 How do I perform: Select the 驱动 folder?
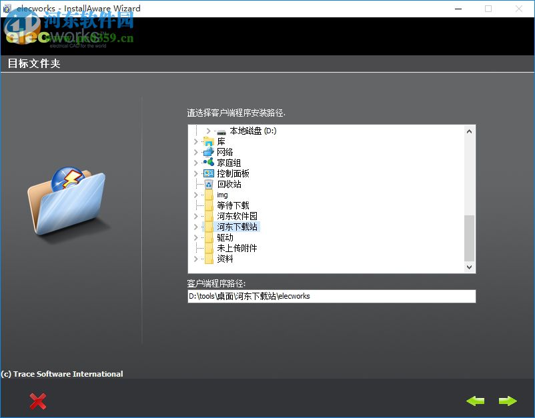tap(225, 237)
